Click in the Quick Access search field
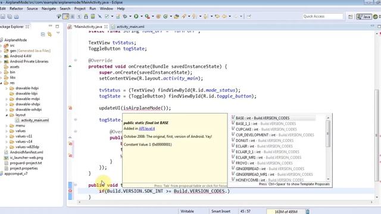 click(x=323, y=16)
